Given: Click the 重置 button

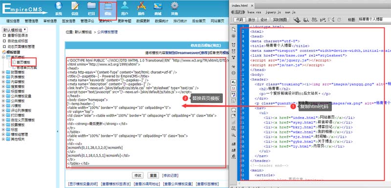Looking at the screenshot, I should coord(153,175).
